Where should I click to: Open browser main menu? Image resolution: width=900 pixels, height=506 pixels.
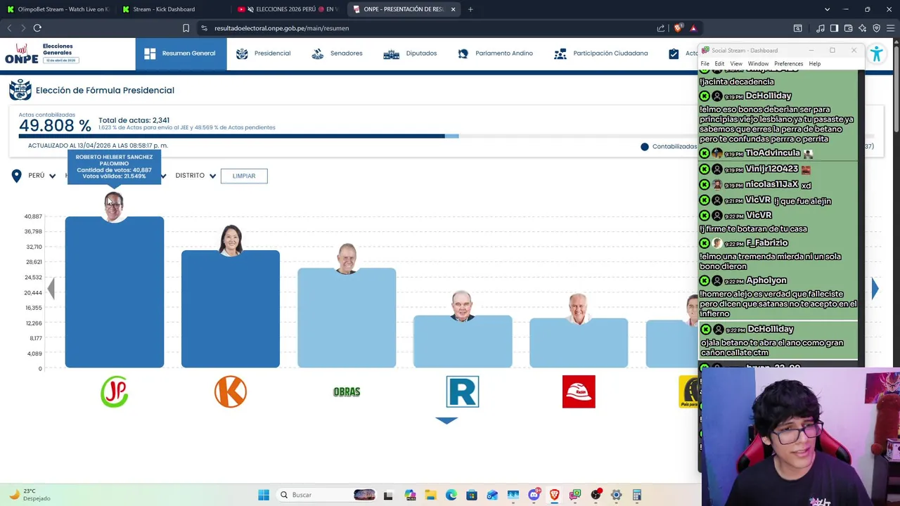click(890, 28)
